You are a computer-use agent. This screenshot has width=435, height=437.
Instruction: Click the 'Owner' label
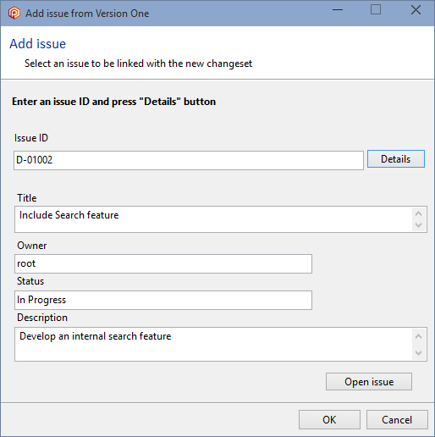(x=32, y=246)
